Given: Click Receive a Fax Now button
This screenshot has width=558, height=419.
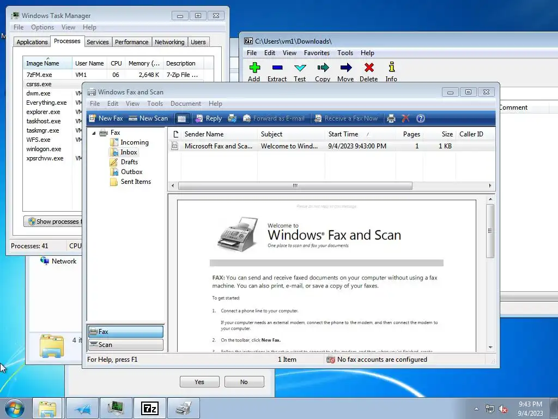Looking at the screenshot, I should coord(346,118).
